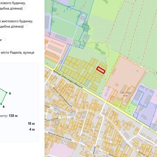Click the green parcel shape in side panel

(3, 96)
